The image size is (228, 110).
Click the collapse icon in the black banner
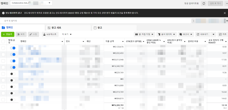pyautogui.click(x=3, y=13)
